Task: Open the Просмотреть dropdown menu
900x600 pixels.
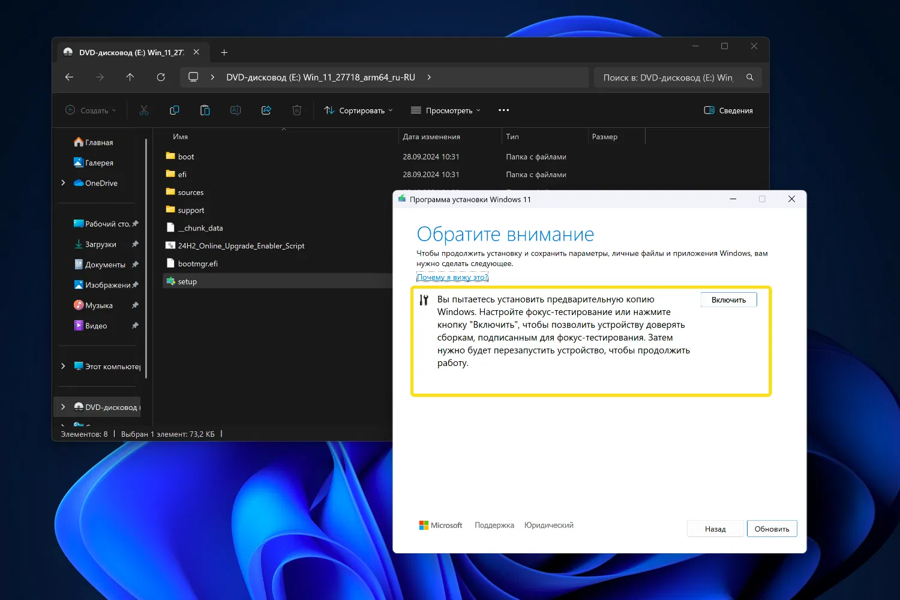Action: click(x=446, y=110)
